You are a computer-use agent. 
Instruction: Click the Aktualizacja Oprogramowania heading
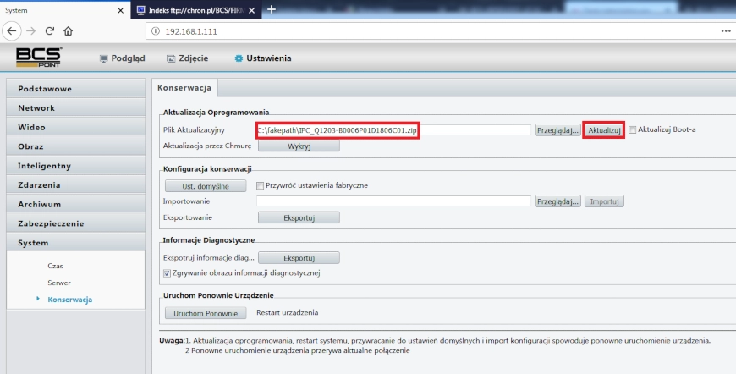[216, 113]
